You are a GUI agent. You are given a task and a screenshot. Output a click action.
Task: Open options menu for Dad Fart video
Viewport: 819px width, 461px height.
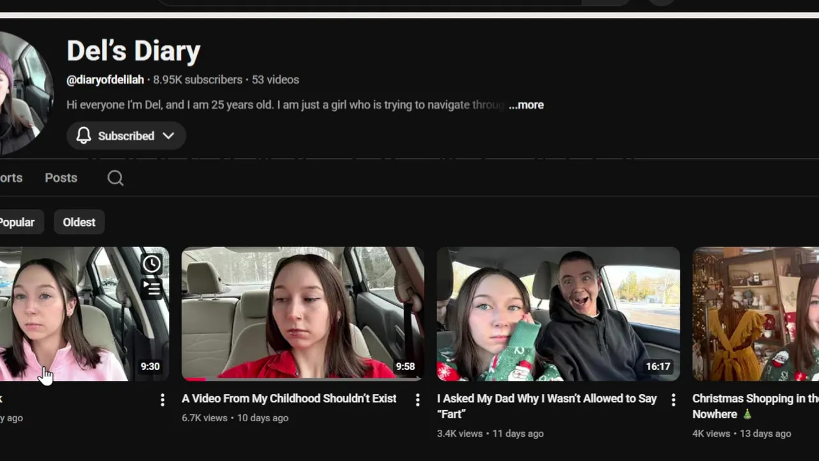pos(673,400)
